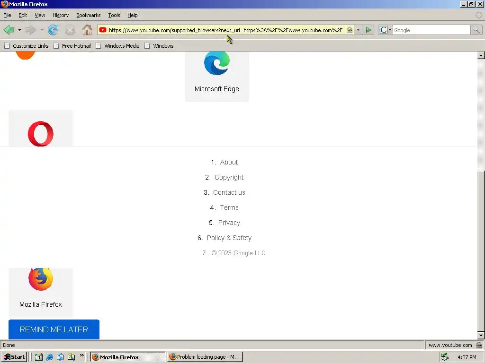Click the padlock icon in the address bar
This screenshot has height=363, width=485.
point(350,30)
